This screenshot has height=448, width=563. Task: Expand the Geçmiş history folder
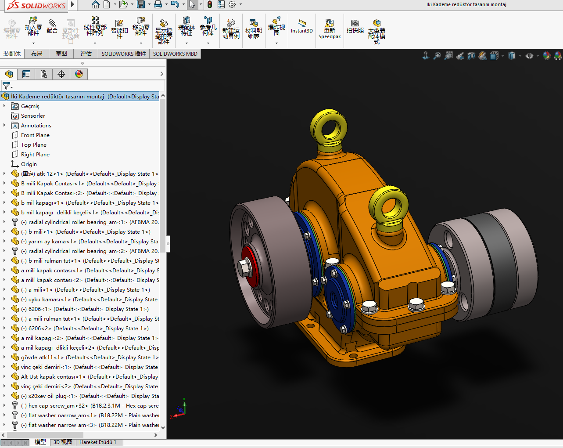click(4, 106)
